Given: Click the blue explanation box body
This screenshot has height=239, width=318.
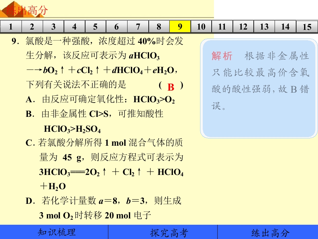Looking at the screenshot, I should click(259, 88).
